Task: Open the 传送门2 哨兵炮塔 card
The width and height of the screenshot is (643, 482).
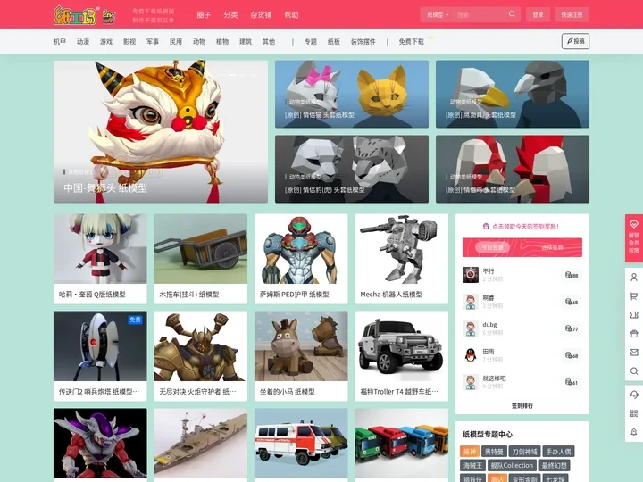Action: [x=100, y=356]
